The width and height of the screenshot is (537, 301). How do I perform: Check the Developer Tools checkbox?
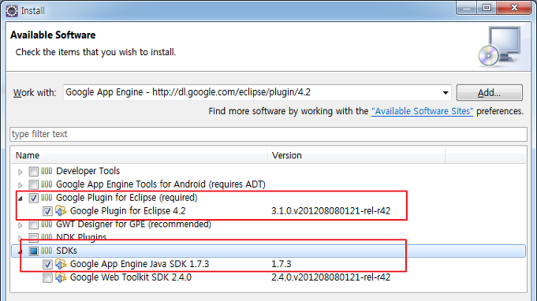[x=33, y=171]
